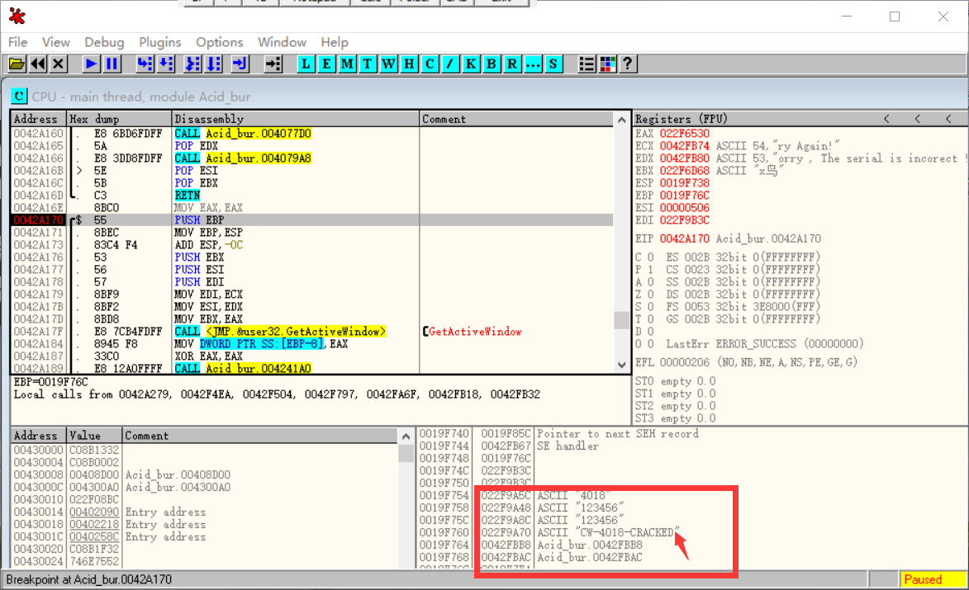The width and height of the screenshot is (969, 590).
Task: Click EAX register value 022F6530
Action: [684, 134]
